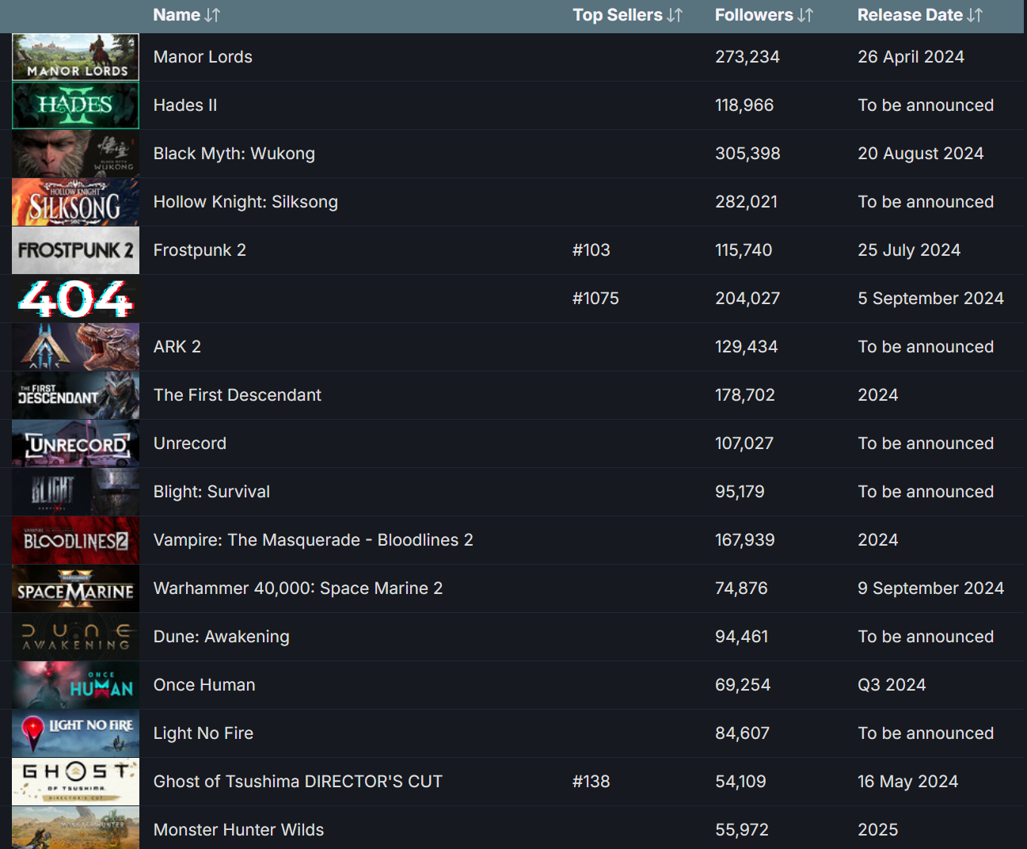This screenshot has width=1027, height=849.
Task: Select the 118,966 followers value
Action: (744, 105)
